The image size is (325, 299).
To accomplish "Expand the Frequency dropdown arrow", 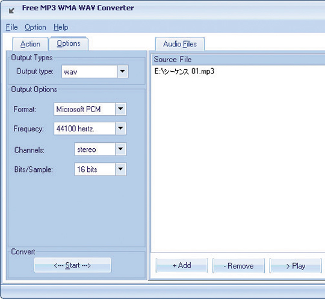I will click(120, 128).
